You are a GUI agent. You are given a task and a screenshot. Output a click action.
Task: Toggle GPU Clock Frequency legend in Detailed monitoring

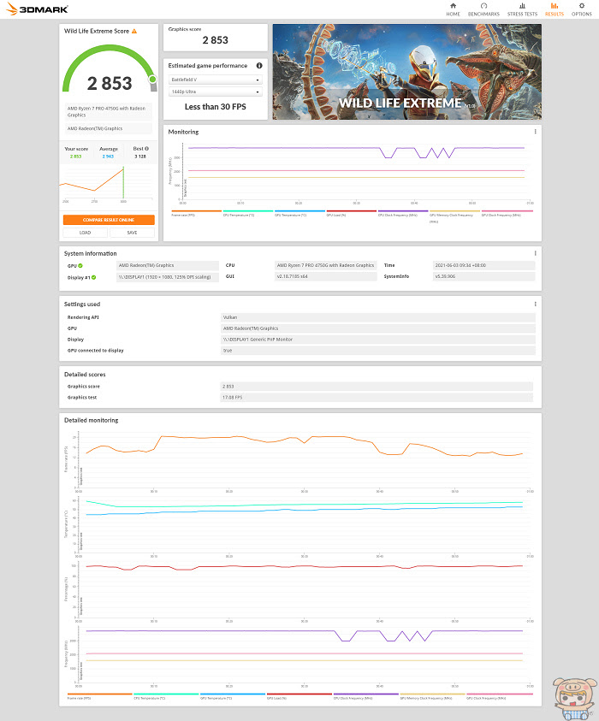tap(499, 696)
